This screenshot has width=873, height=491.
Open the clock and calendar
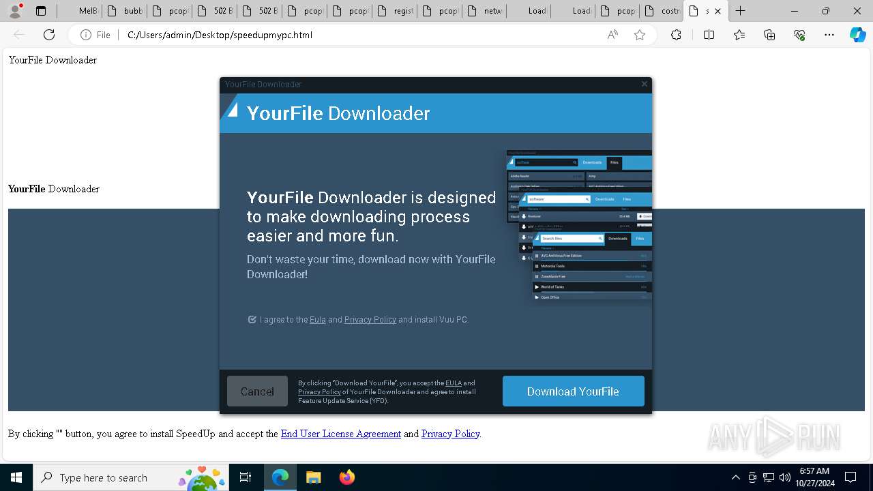(814, 477)
